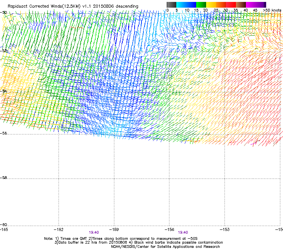The image size is (283, 249).
Task: Click the gray 0-5 knots legend swatch
Action: 171,5
